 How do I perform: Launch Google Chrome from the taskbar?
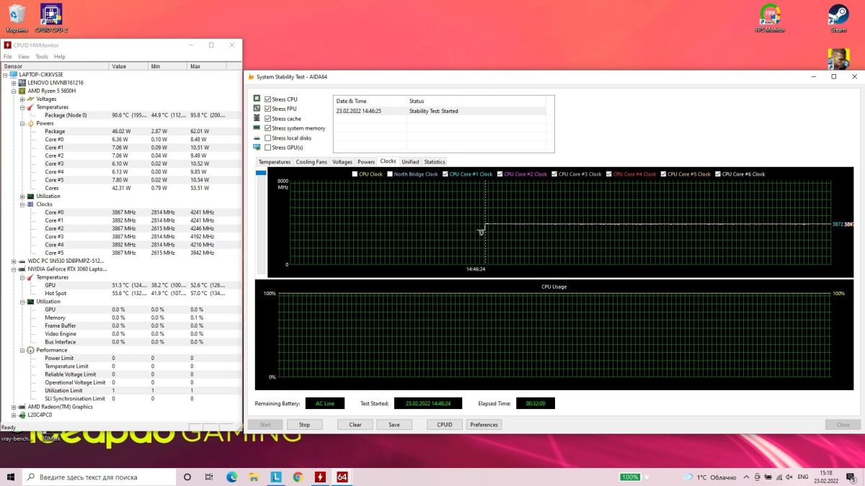298,477
